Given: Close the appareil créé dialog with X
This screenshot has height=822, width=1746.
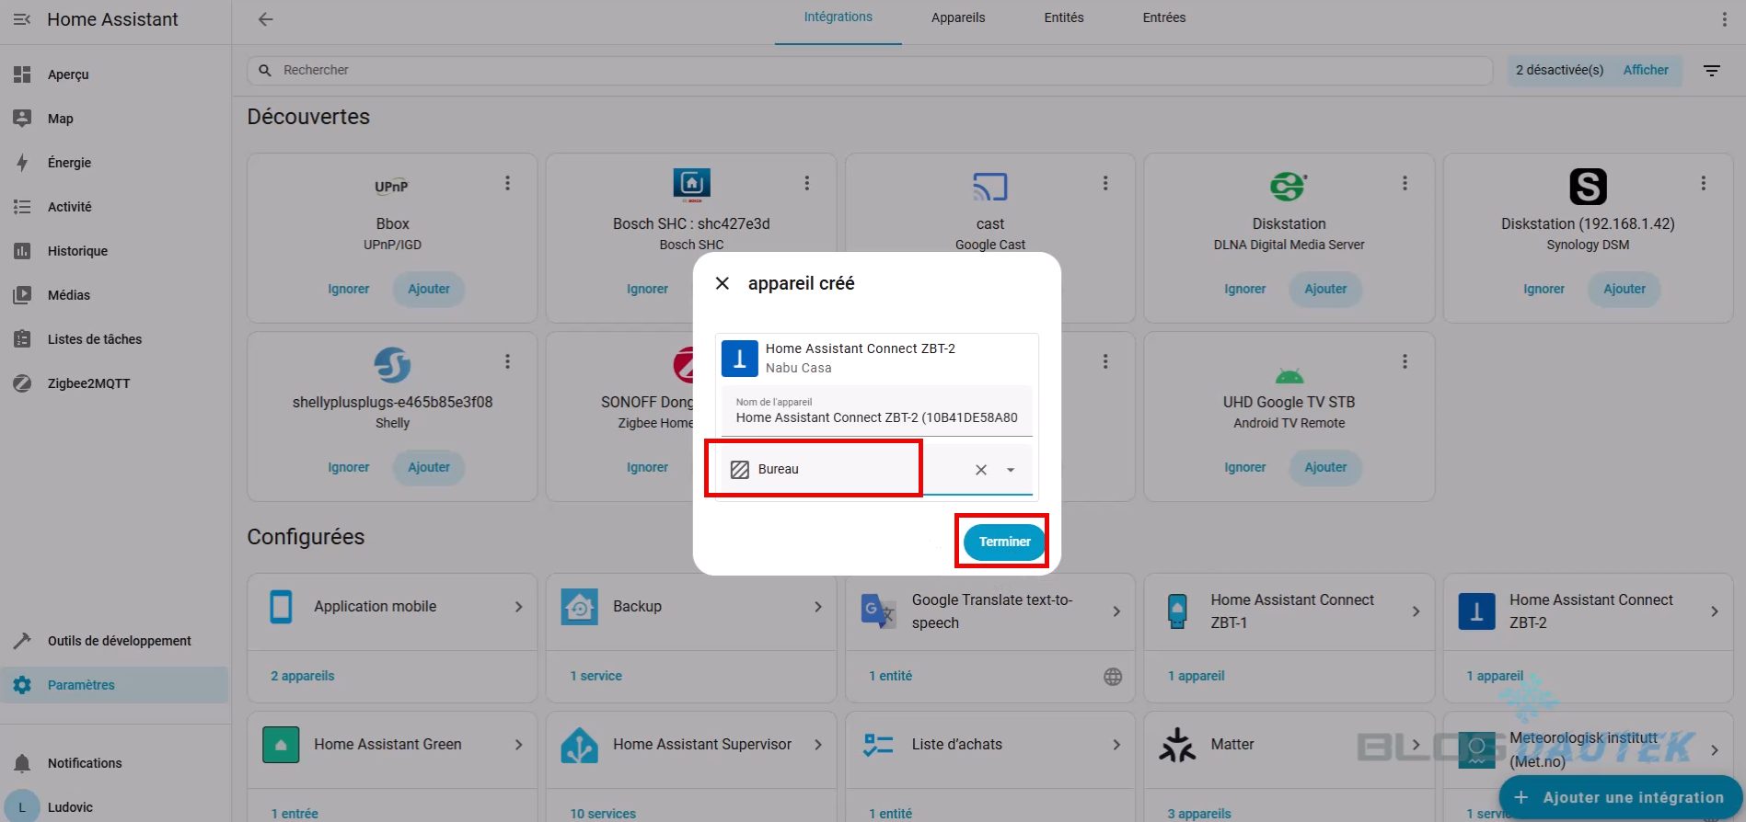Looking at the screenshot, I should (x=723, y=283).
